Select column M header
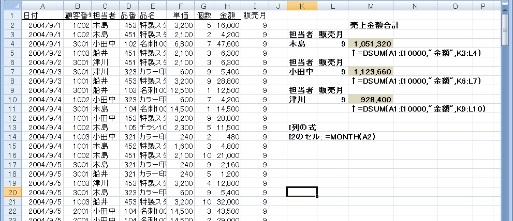 click(x=370, y=6)
